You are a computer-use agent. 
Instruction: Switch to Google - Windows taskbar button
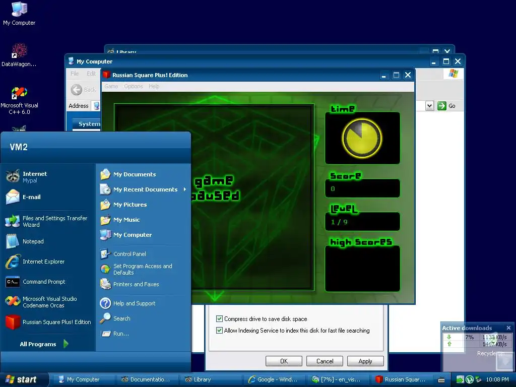[275, 379]
